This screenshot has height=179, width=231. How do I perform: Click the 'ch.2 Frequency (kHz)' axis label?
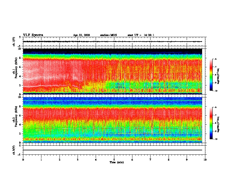(15, 116)
